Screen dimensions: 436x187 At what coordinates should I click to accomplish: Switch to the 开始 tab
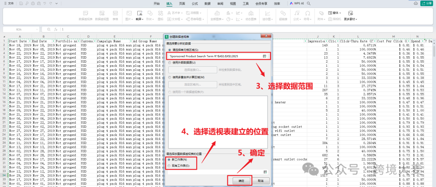157,4
